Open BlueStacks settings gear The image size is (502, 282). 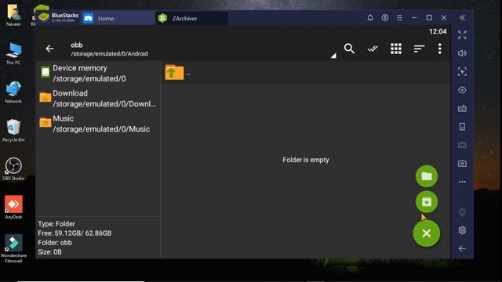(462, 230)
